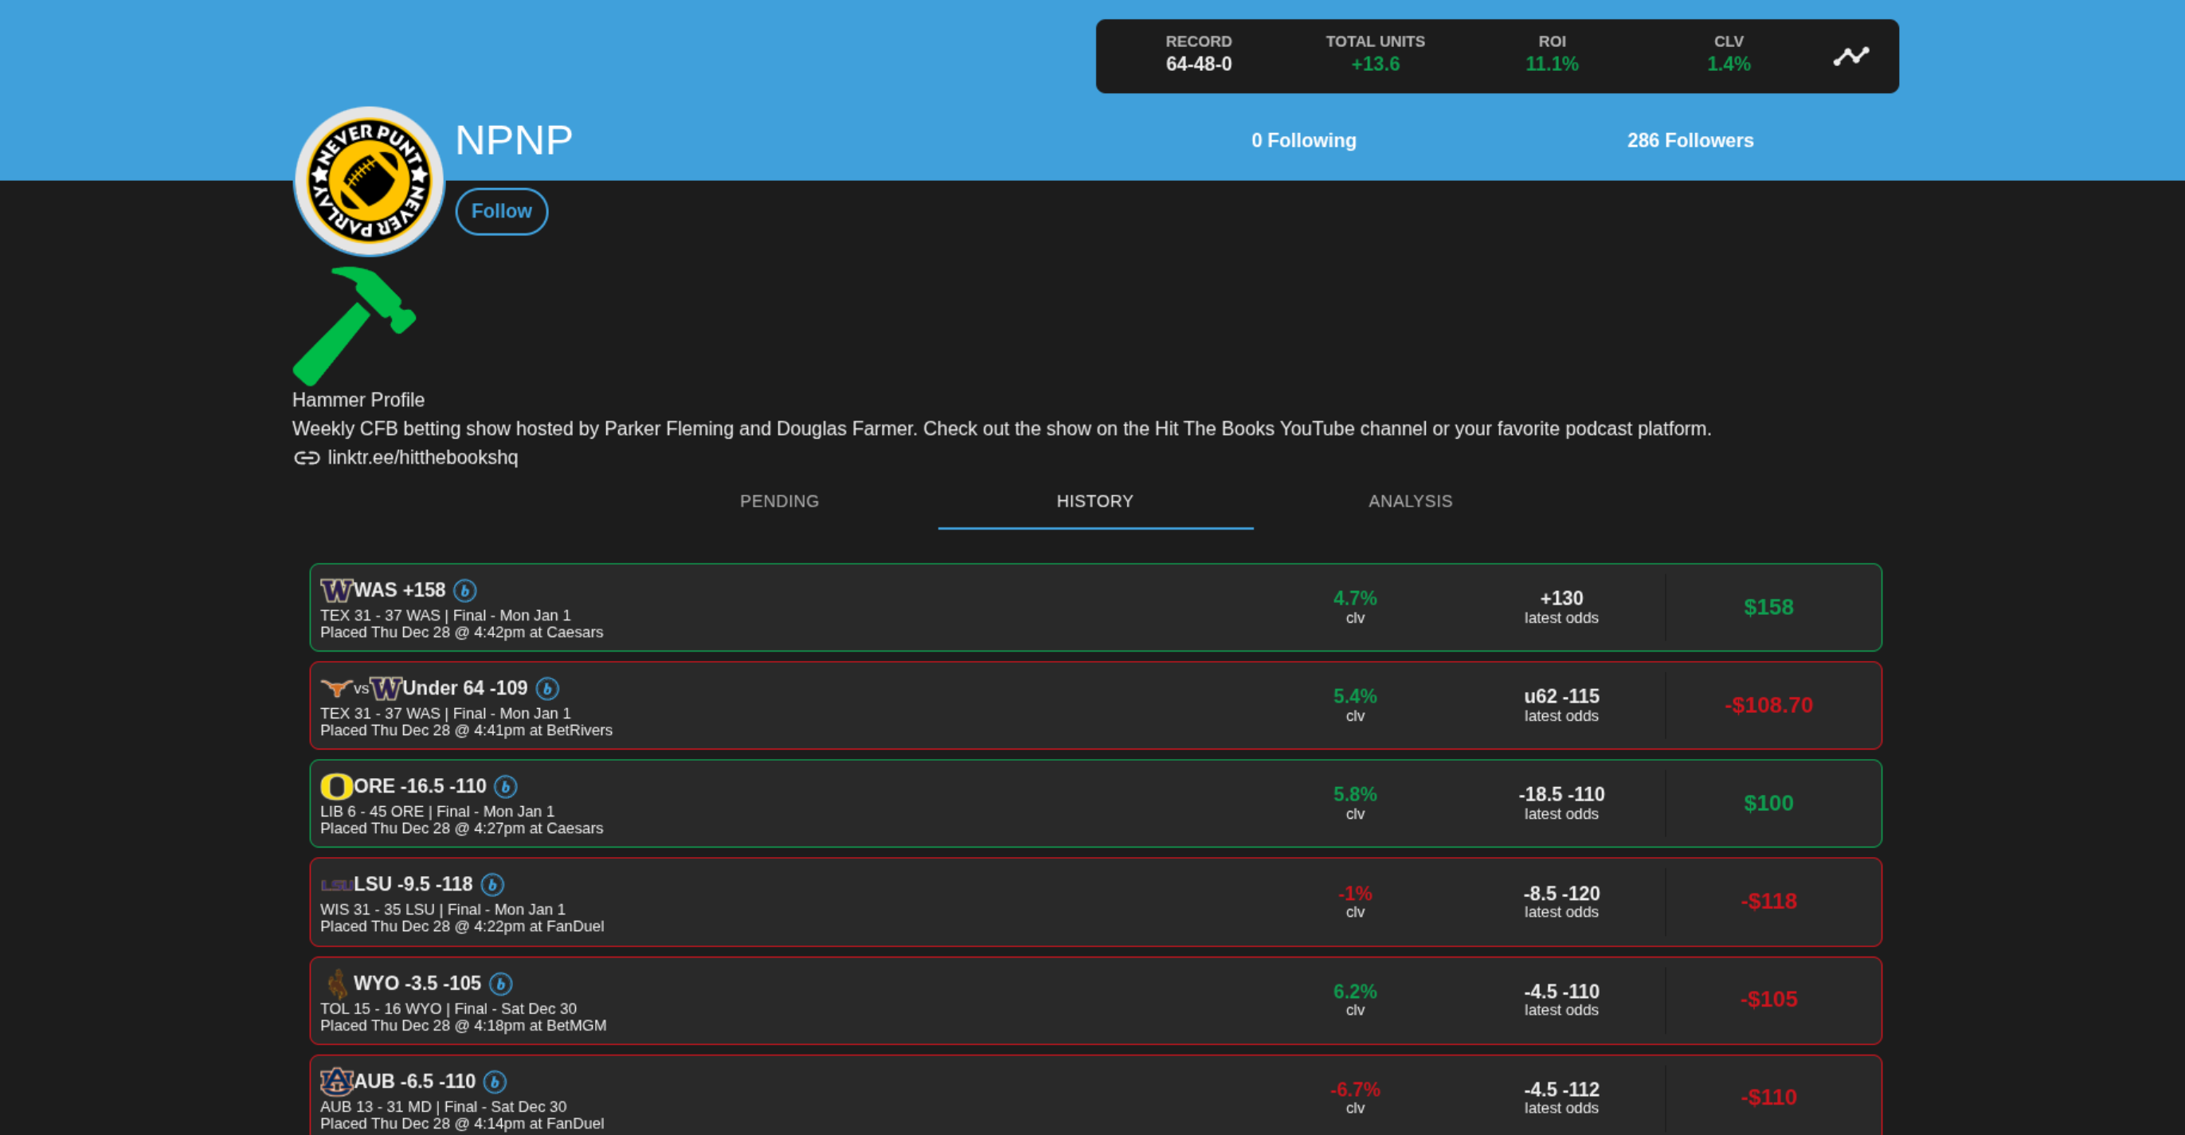
Task: Switch to the ANALYSIS tab
Action: click(1410, 501)
